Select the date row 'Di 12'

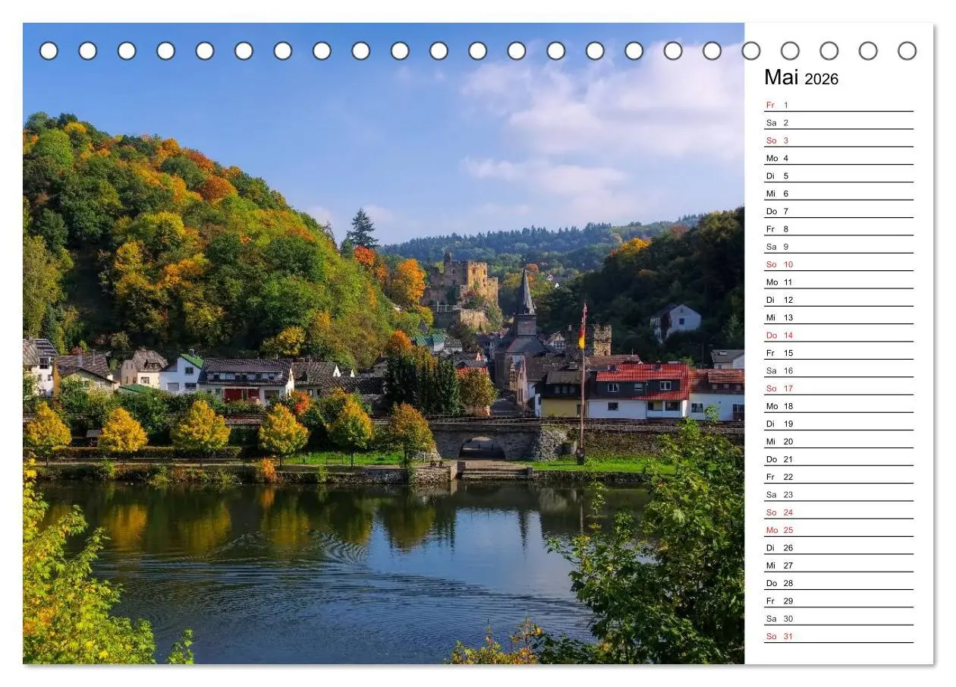838,300
